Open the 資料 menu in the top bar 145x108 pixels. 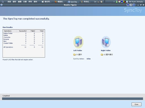pyautogui.click(x=35, y=2)
